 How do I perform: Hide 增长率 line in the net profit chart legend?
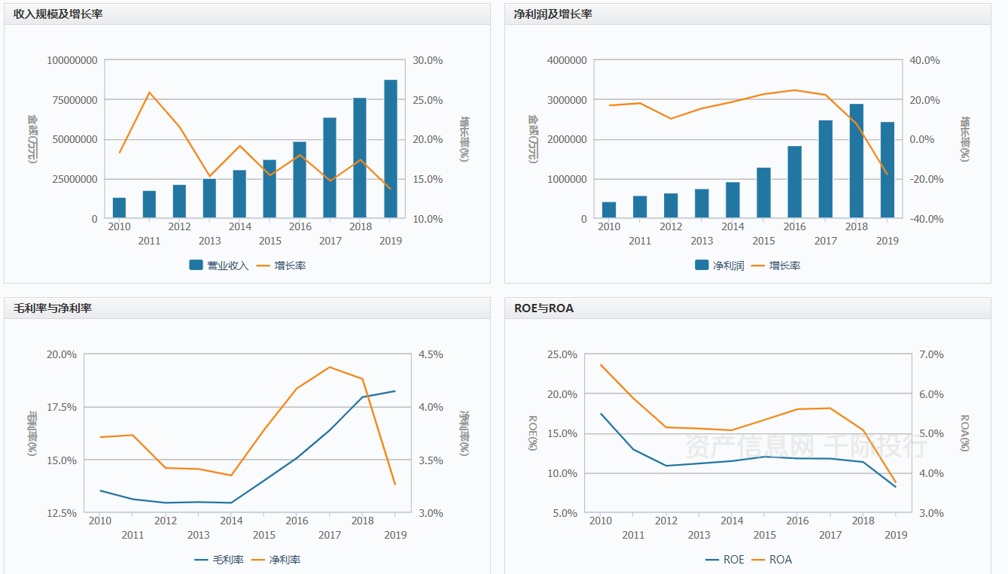tap(784, 265)
